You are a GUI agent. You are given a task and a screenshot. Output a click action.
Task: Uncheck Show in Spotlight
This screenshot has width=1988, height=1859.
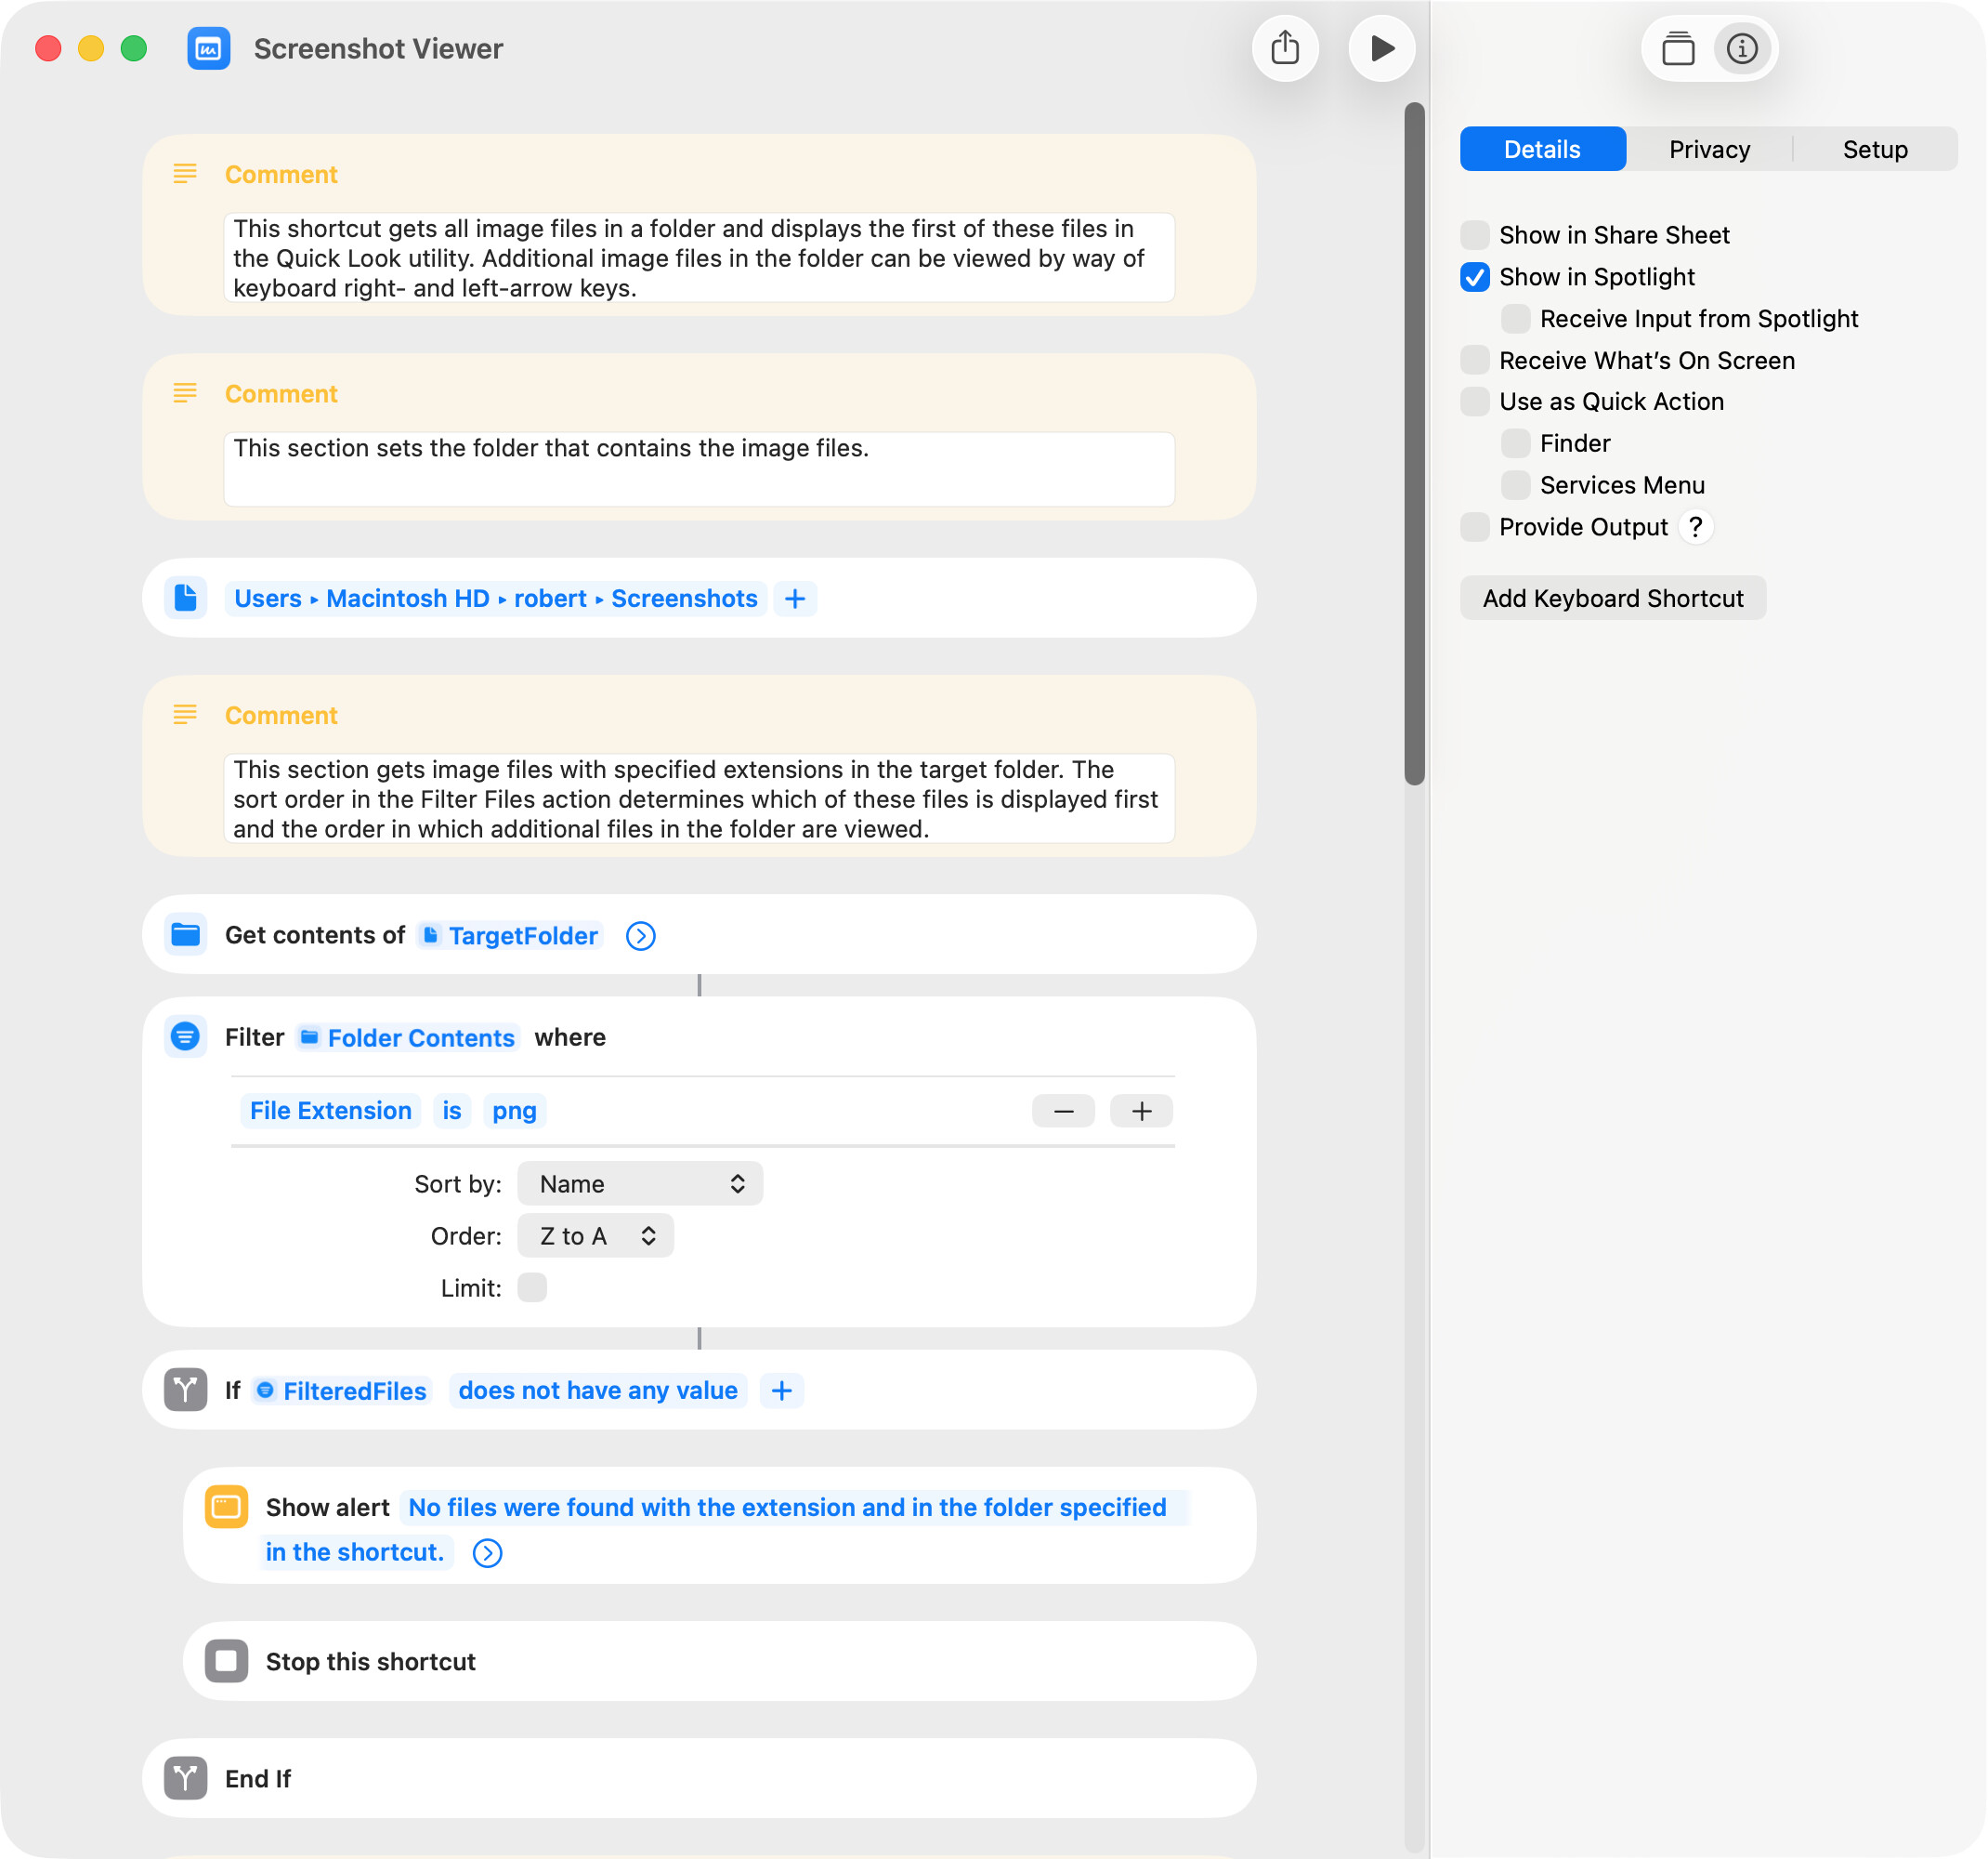[1474, 277]
